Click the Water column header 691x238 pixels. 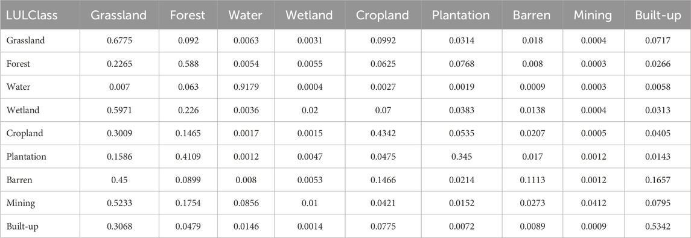tap(245, 15)
